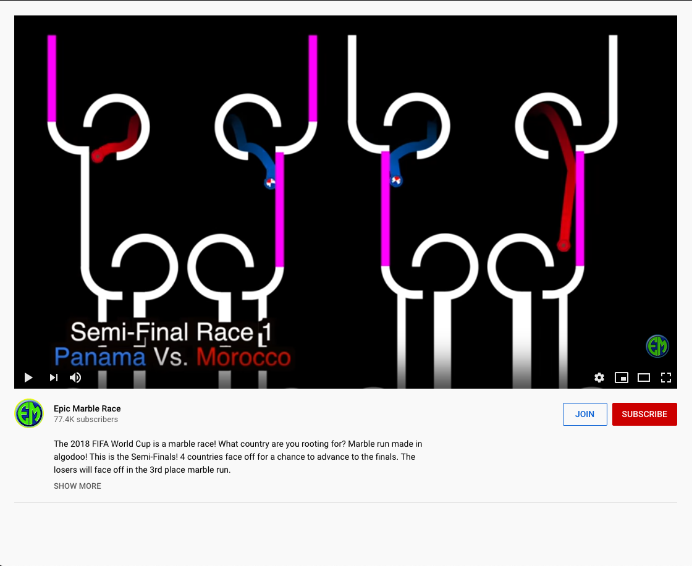Viewport: 692px width, 566px height.
Task: Play the marble race video
Action: point(28,378)
